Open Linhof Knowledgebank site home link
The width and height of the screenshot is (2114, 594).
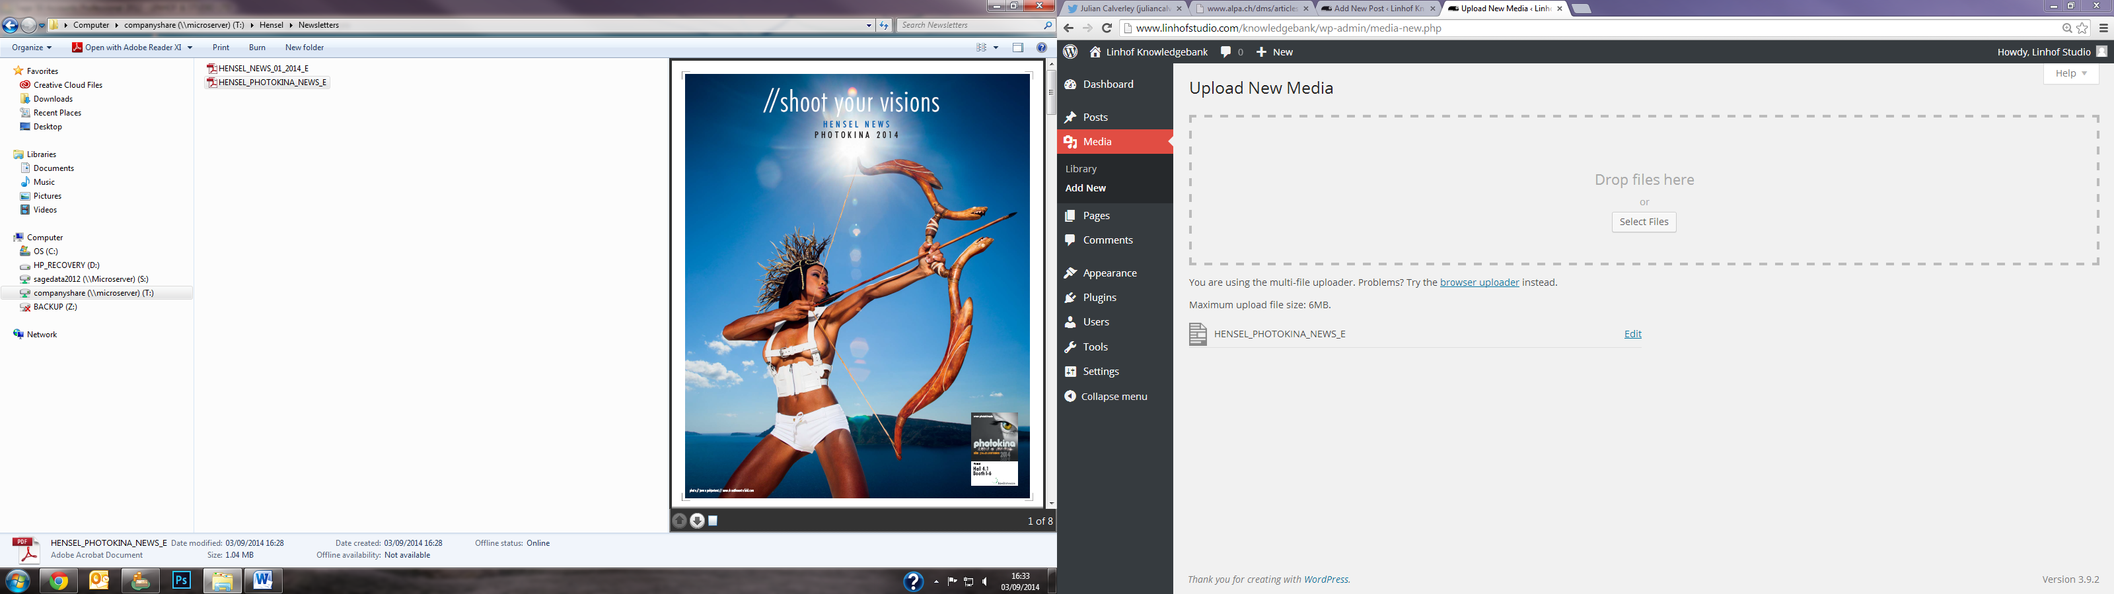click(1148, 51)
